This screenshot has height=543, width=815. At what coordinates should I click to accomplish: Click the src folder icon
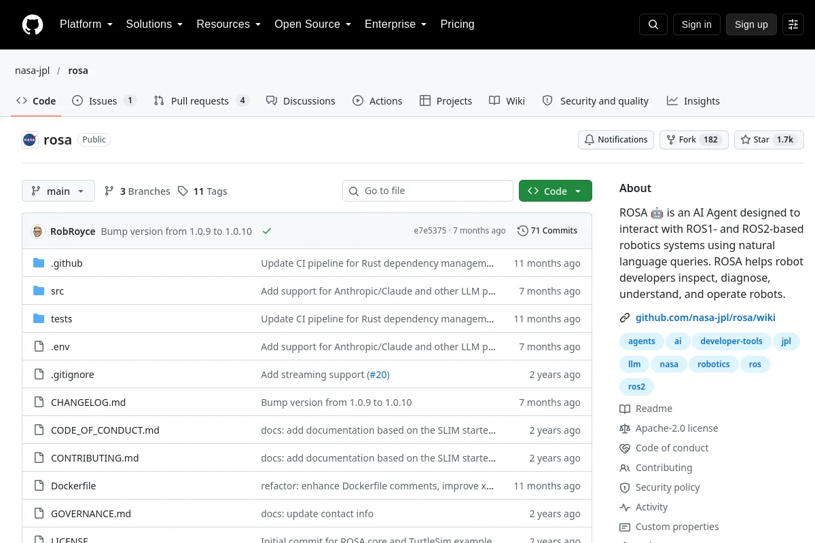point(39,291)
